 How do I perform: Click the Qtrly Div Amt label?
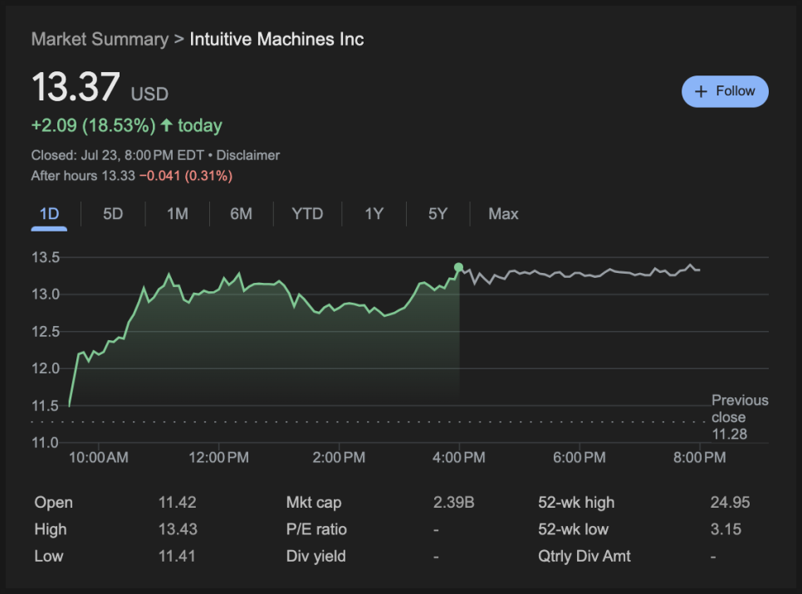(584, 556)
